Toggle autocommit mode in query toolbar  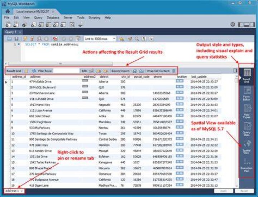(x=78, y=39)
